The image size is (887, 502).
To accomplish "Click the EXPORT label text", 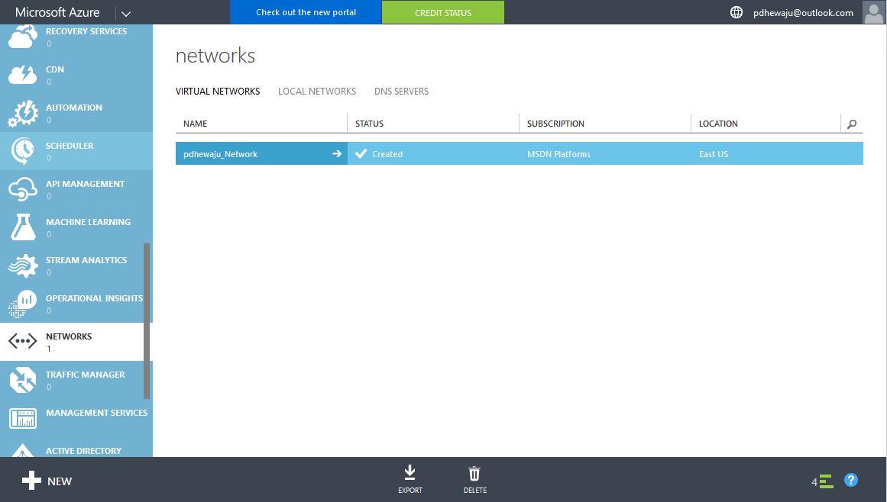I will click(410, 490).
